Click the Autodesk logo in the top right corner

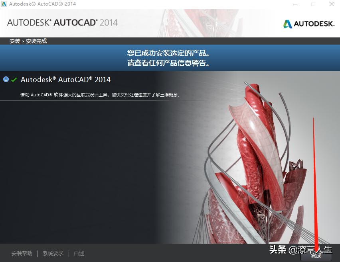pyautogui.click(x=308, y=24)
